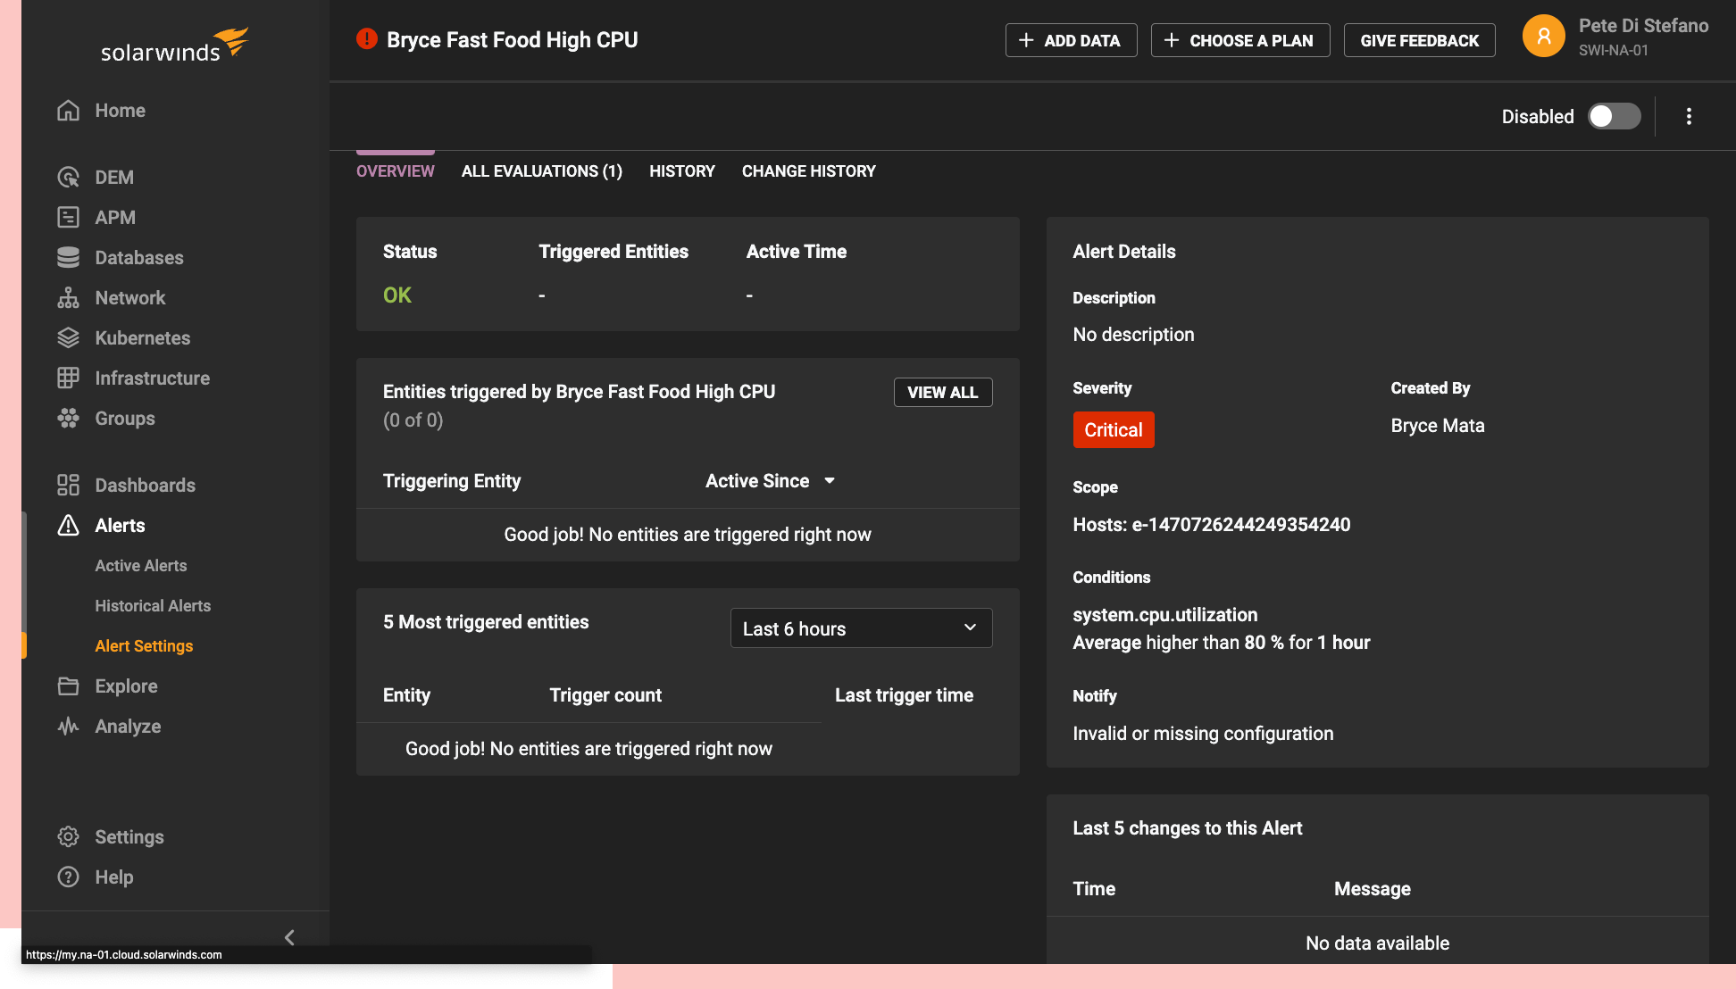Open the DEM section in sidebar
The image size is (1736, 989).
[x=113, y=177]
